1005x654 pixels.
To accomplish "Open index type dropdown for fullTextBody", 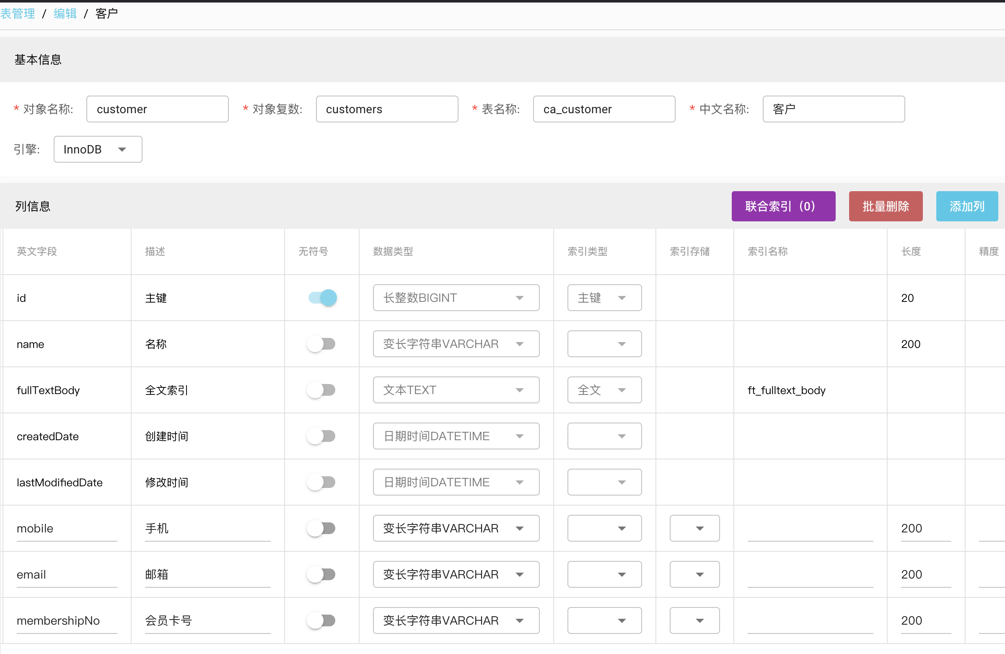I will pos(604,390).
